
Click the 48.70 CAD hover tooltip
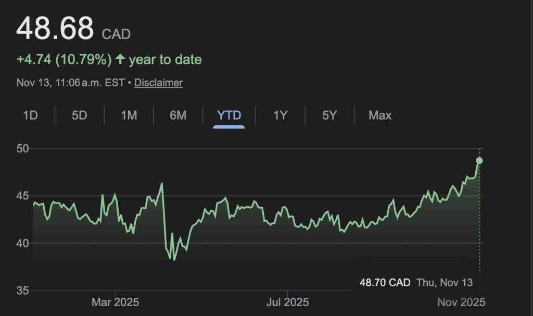click(416, 283)
